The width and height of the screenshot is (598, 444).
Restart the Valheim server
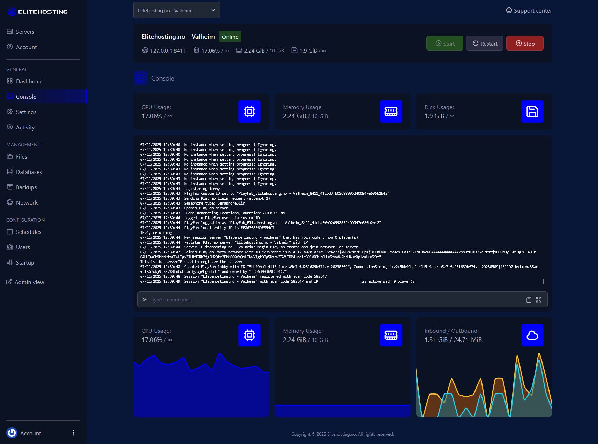pos(485,43)
